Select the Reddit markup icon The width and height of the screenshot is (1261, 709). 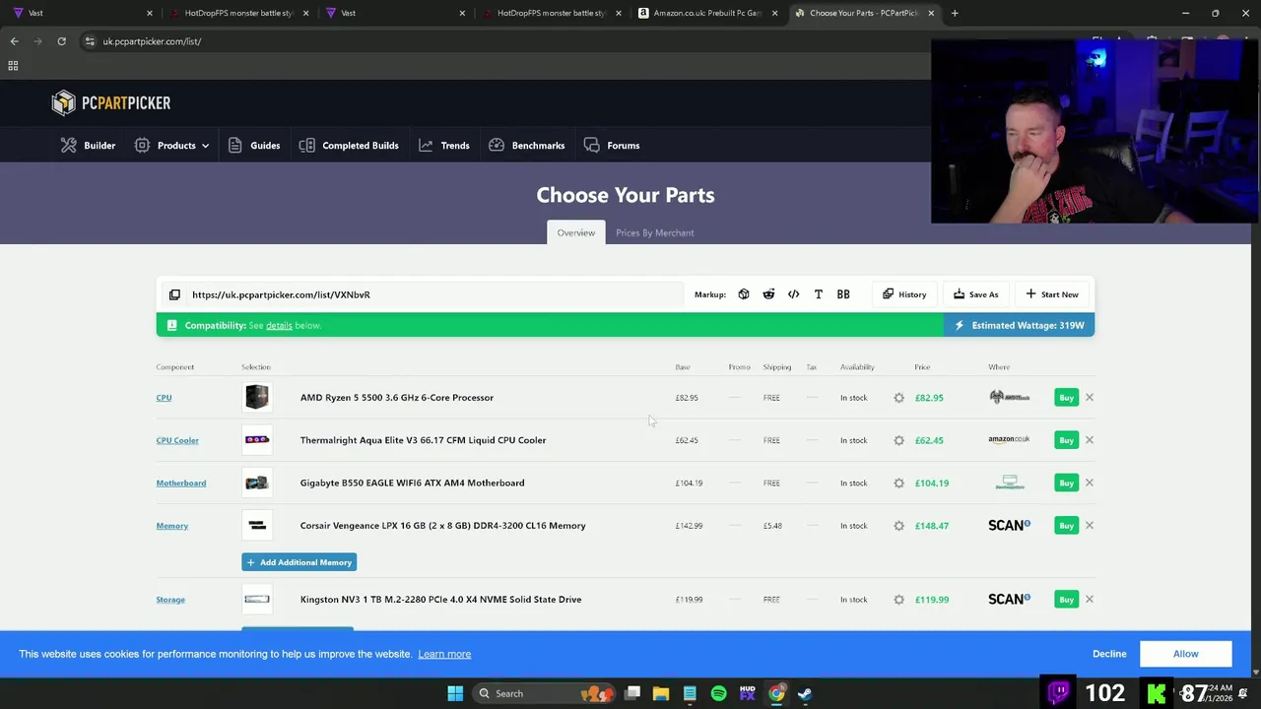[768, 294]
